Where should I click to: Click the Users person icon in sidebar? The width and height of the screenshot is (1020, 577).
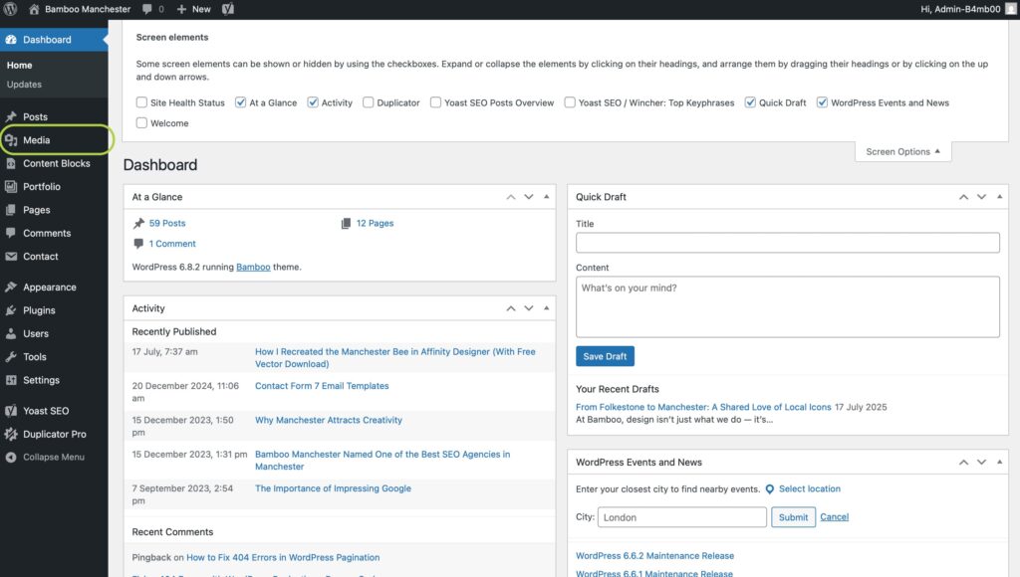point(11,334)
